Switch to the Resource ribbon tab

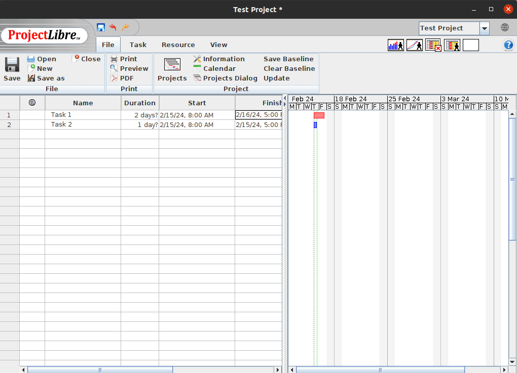[178, 45]
